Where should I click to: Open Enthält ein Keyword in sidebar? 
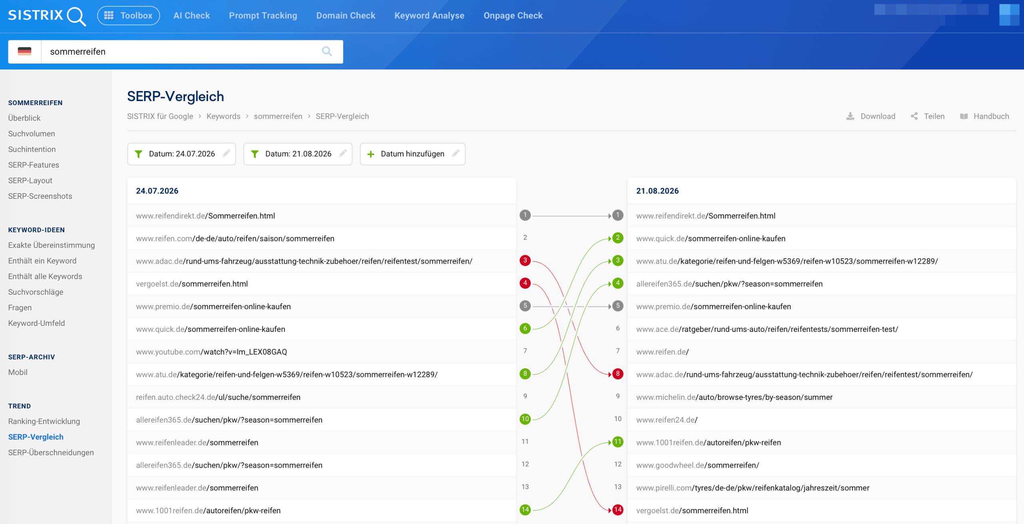pos(42,261)
